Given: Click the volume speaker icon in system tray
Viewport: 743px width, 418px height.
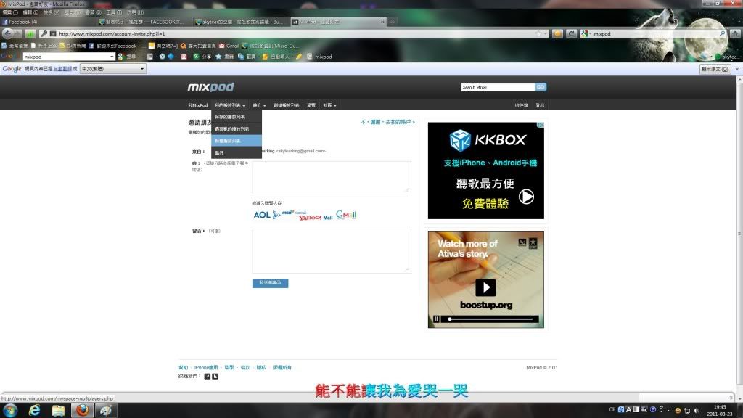Looking at the screenshot, I should coord(697,411).
